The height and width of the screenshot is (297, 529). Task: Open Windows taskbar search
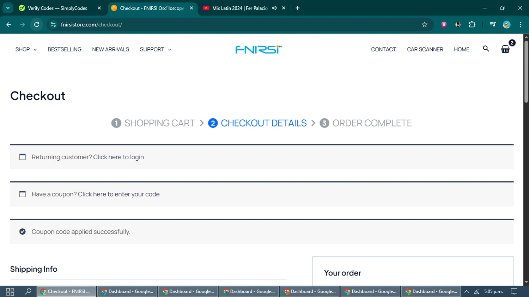28,291
